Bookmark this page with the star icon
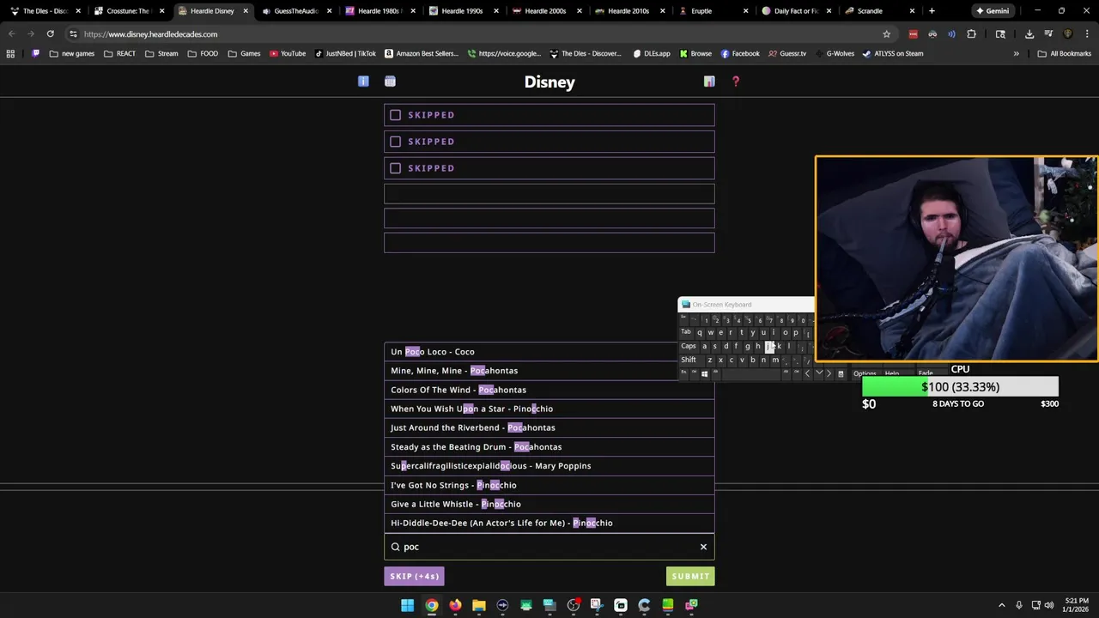 click(887, 34)
